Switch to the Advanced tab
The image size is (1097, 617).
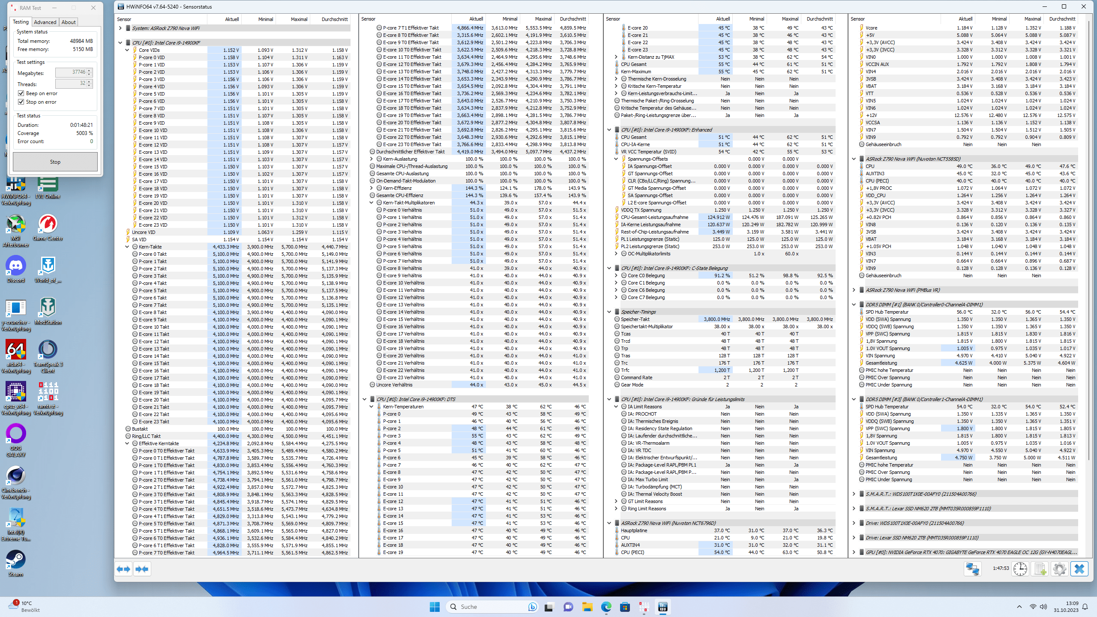[45, 22]
